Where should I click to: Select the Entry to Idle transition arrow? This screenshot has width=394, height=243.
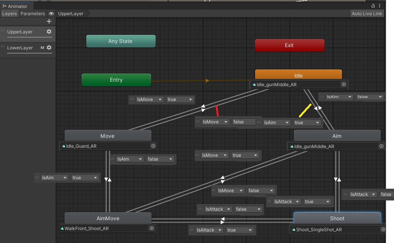pos(207,80)
